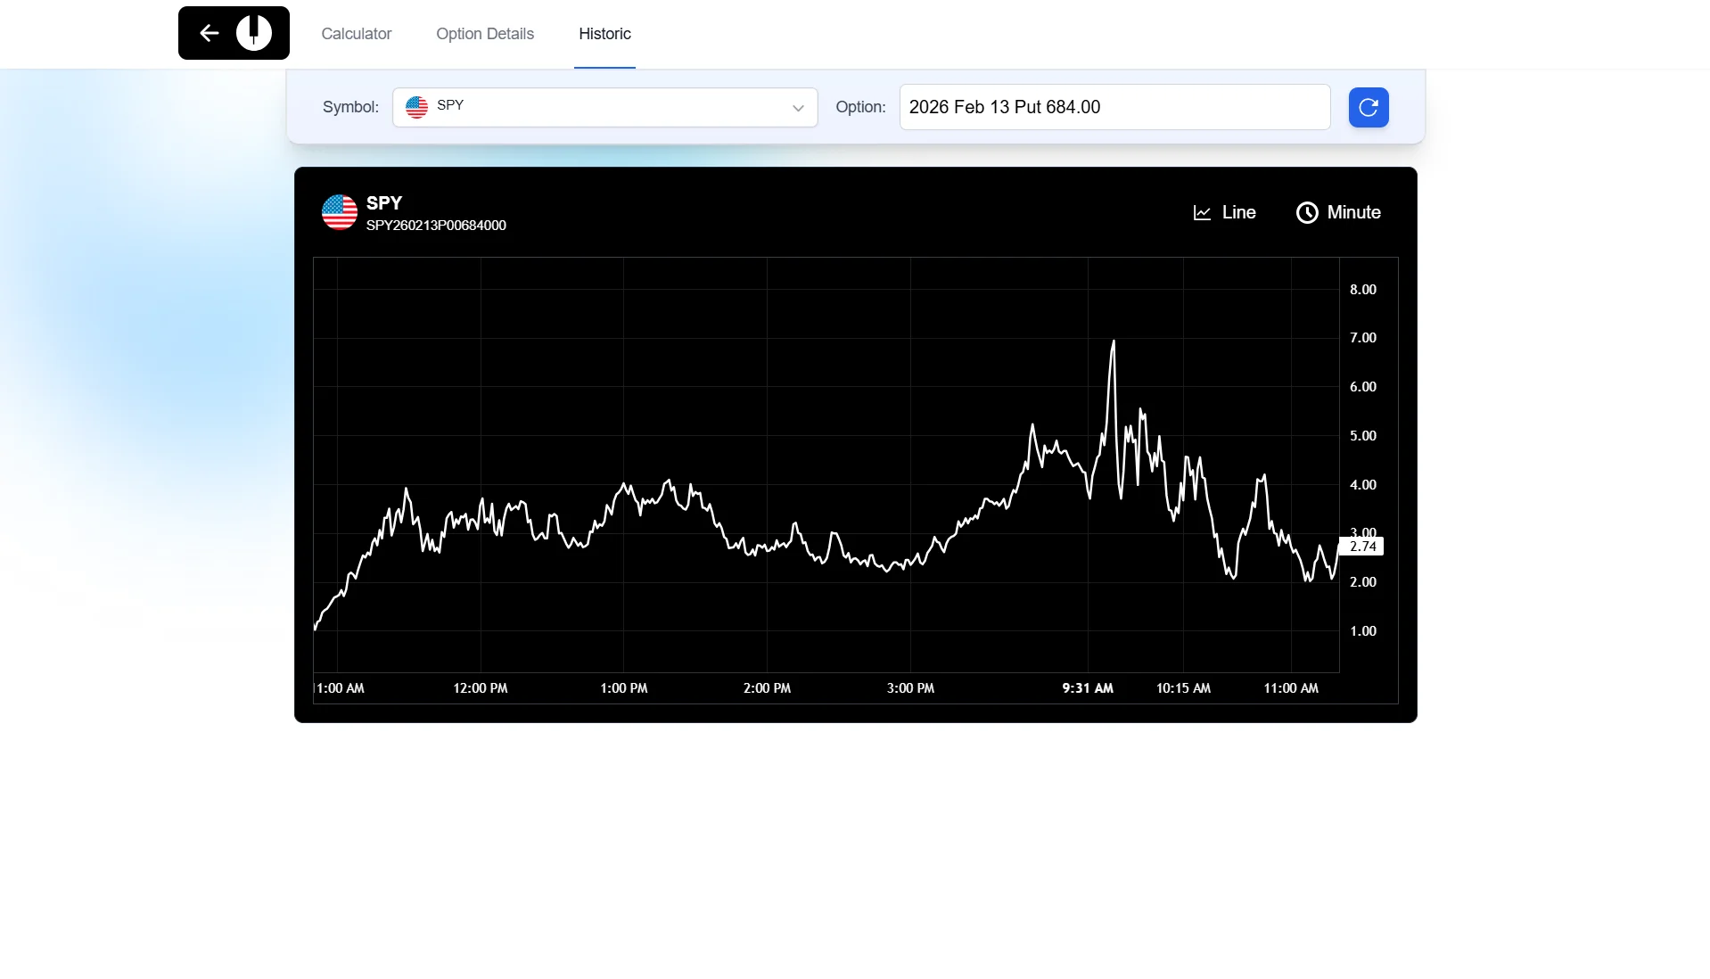The image size is (1710, 979).
Task: Click the 3:00 PM time axis label
Action: click(910, 688)
